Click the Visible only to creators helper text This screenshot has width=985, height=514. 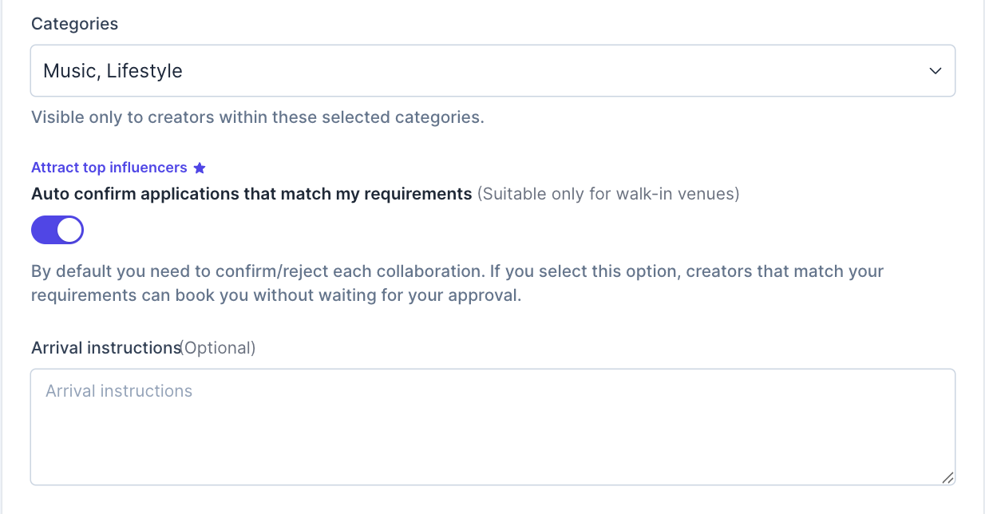click(257, 117)
